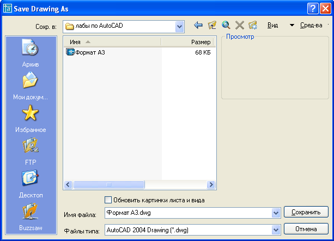Select the Формат А3 drawing file icon

[x=70, y=52]
